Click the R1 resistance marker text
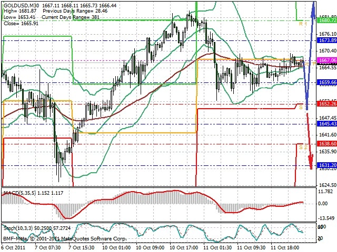The height and width of the screenshot is (252, 337). [x=303, y=24]
